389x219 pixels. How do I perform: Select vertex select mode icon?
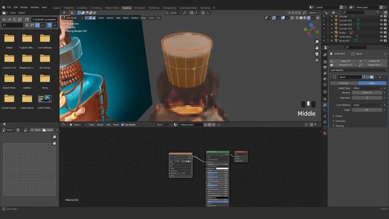(86, 18)
